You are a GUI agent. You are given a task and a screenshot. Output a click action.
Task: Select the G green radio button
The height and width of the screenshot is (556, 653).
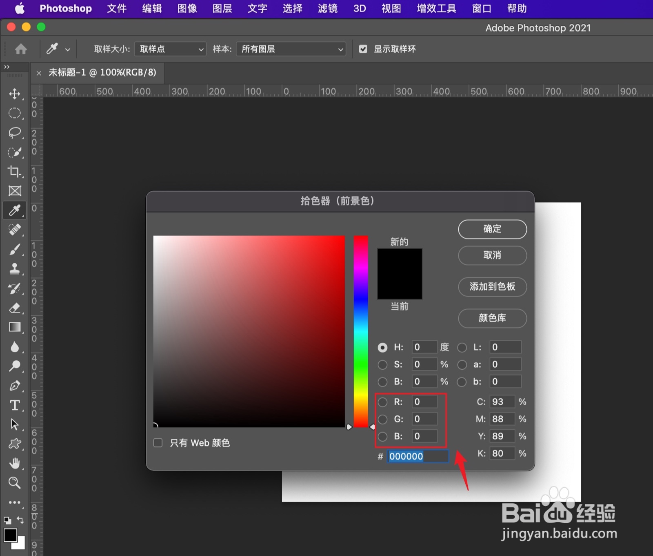click(x=382, y=419)
